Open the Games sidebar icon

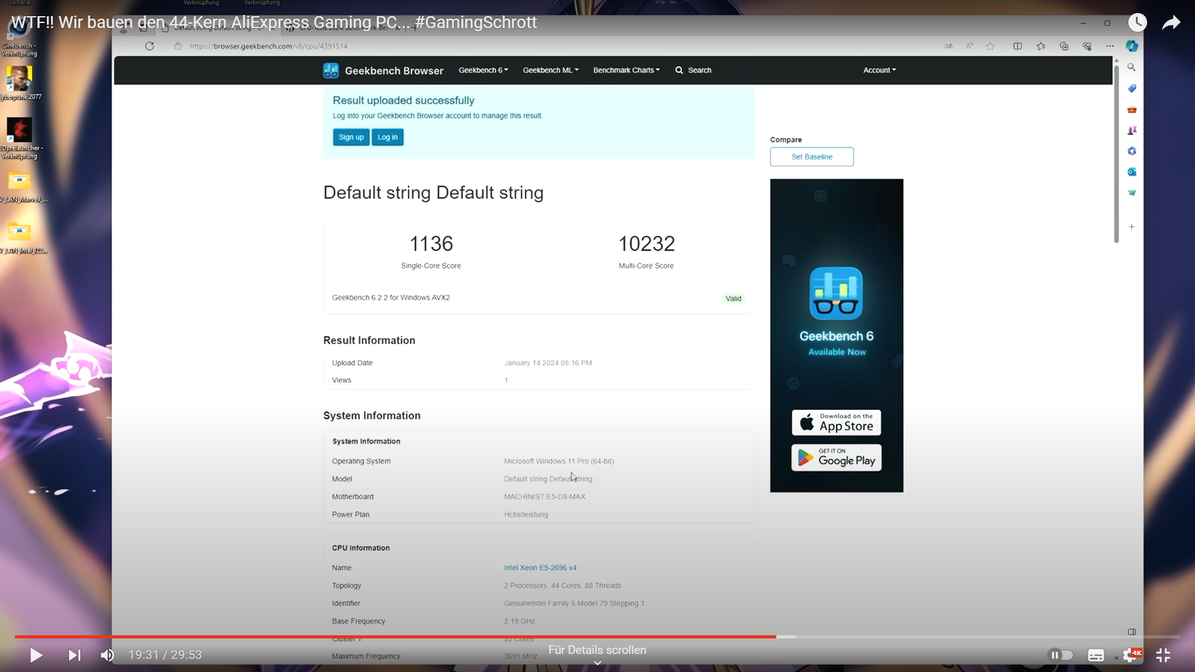coord(1132,130)
